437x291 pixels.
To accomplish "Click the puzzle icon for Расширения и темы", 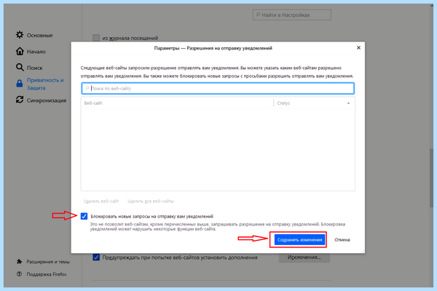I will coord(19,261).
